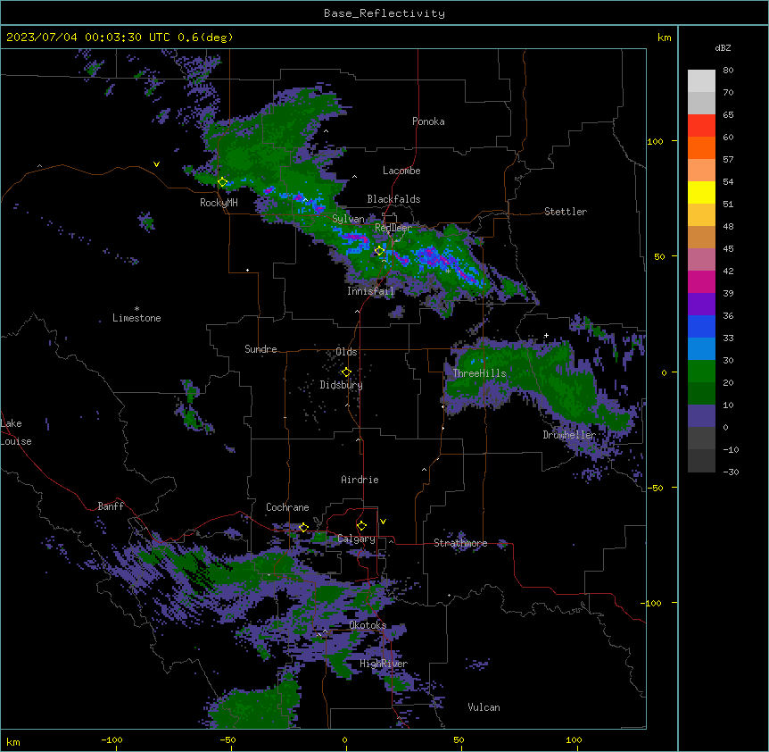Screen dimensions: 769x752
Task: Click the yellow diamond marker near RockyMH
Action: pos(222,182)
